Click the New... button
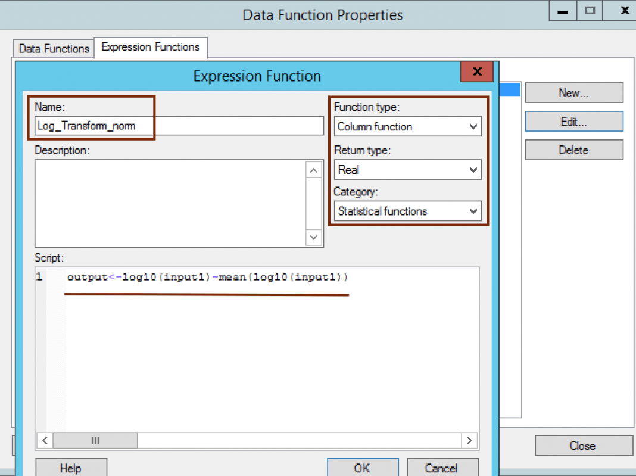The image size is (636, 476). (x=573, y=93)
